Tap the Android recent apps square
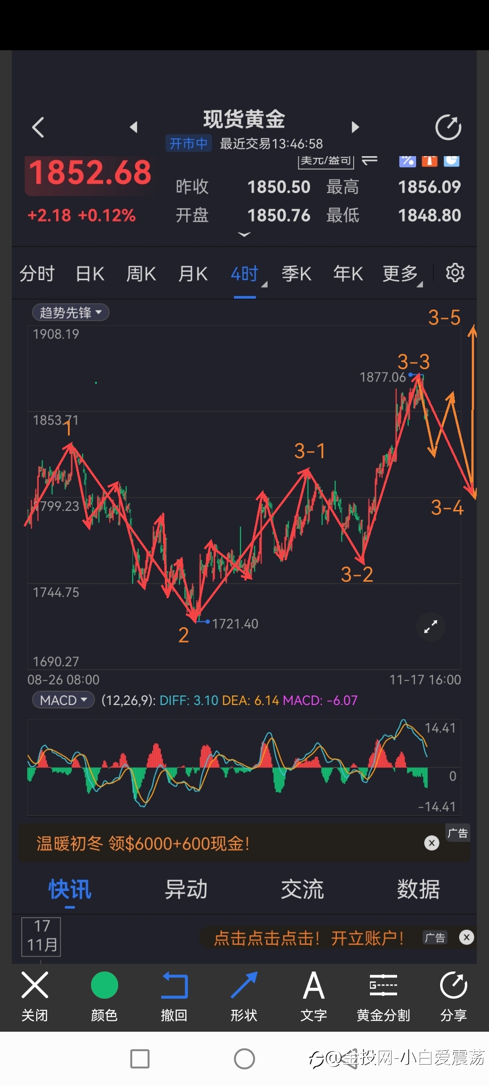The width and height of the screenshot is (489, 1086). tap(140, 1059)
